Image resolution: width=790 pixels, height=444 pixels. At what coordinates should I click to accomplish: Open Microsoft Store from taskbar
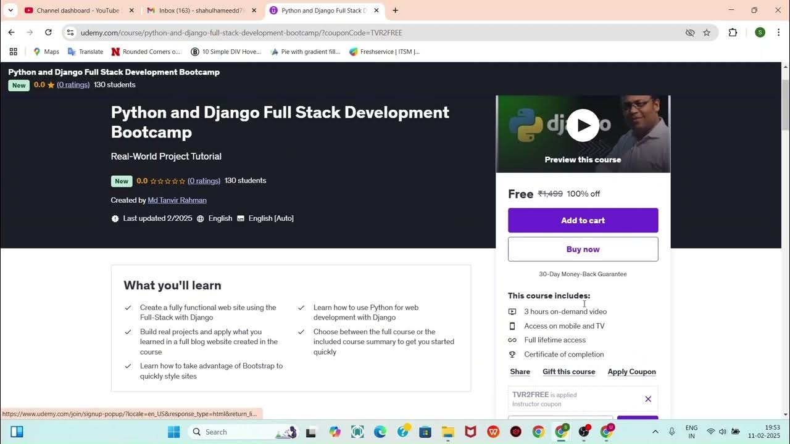(x=425, y=432)
